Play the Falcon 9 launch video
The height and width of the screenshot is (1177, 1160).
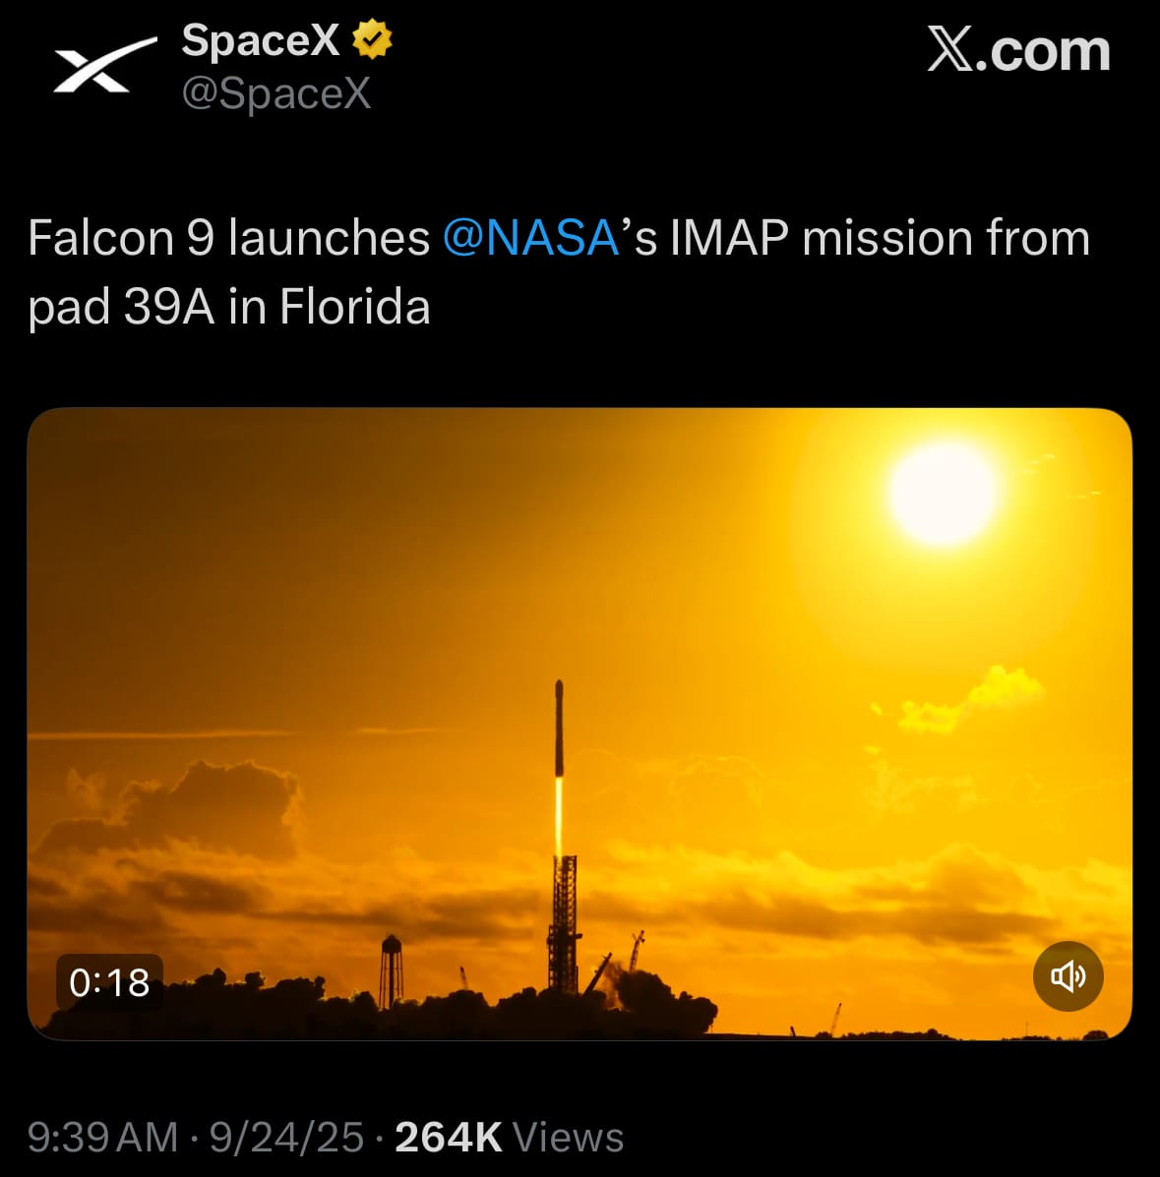coord(580,629)
